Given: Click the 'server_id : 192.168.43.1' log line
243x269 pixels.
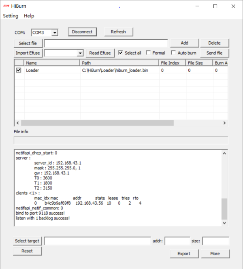Looking at the screenshot, I should click(x=58, y=163).
